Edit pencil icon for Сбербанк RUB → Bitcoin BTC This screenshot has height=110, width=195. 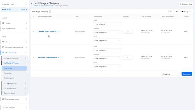[58, 31]
